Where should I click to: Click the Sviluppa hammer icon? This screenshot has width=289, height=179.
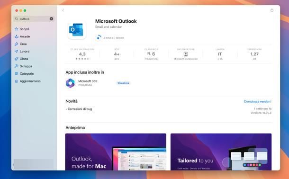[x=17, y=66]
